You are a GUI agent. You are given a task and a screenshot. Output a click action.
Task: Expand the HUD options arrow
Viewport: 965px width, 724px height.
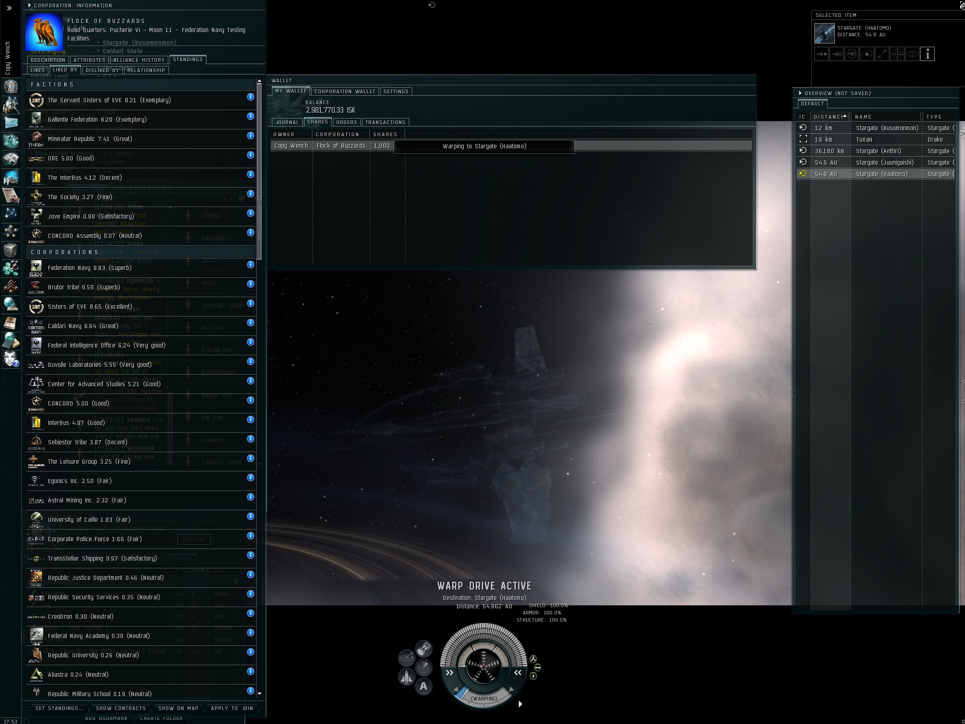pos(520,704)
